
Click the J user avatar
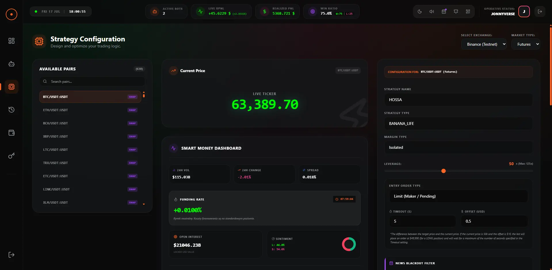click(x=524, y=11)
